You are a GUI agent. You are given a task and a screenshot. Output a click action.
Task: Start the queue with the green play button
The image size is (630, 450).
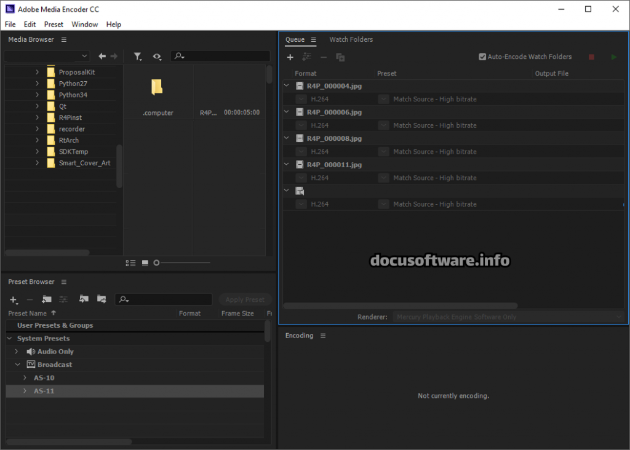(613, 57)
